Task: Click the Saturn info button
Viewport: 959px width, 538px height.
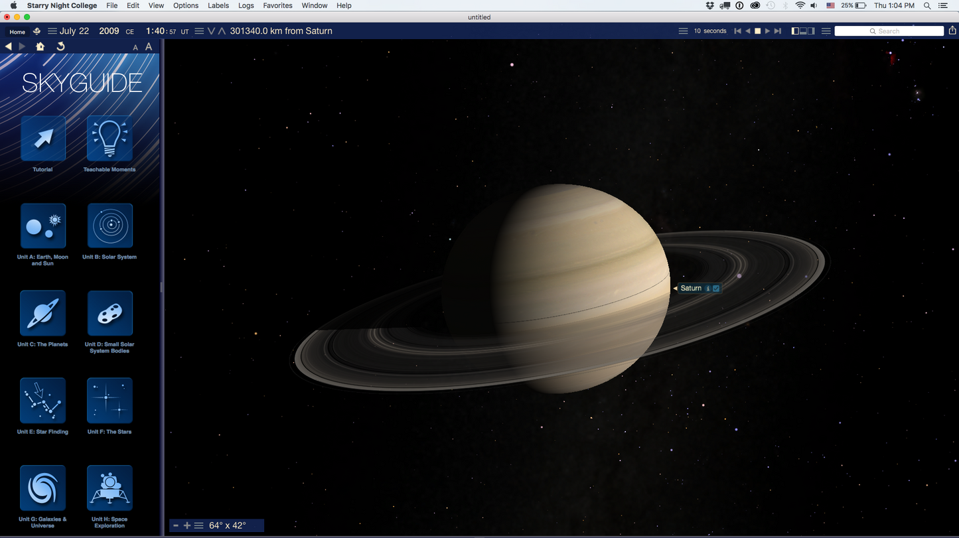Action: [707, 289]
